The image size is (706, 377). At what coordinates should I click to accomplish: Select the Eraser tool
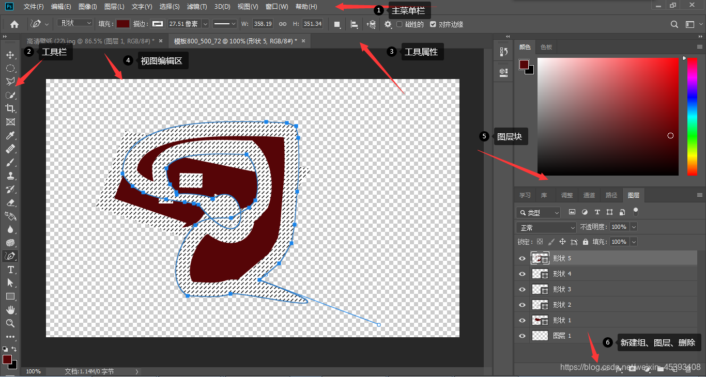click(10, 202)
